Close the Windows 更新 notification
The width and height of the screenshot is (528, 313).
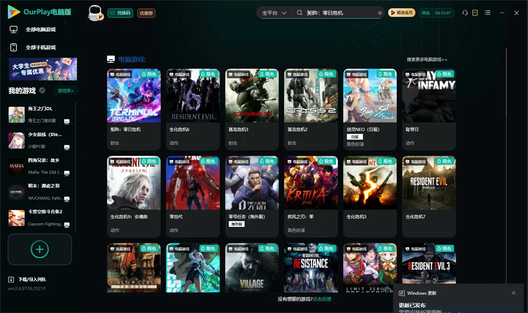(514, 293)
